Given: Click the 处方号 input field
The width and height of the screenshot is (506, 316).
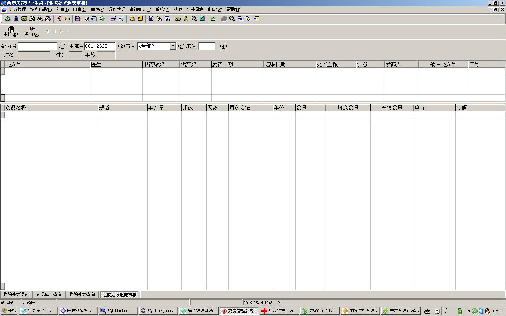Looking at the screenshot, I should (38, 46).
